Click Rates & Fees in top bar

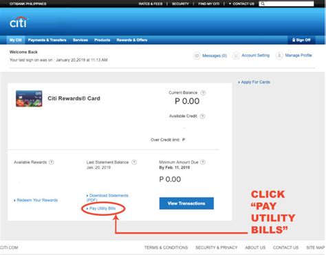[151, 3]
